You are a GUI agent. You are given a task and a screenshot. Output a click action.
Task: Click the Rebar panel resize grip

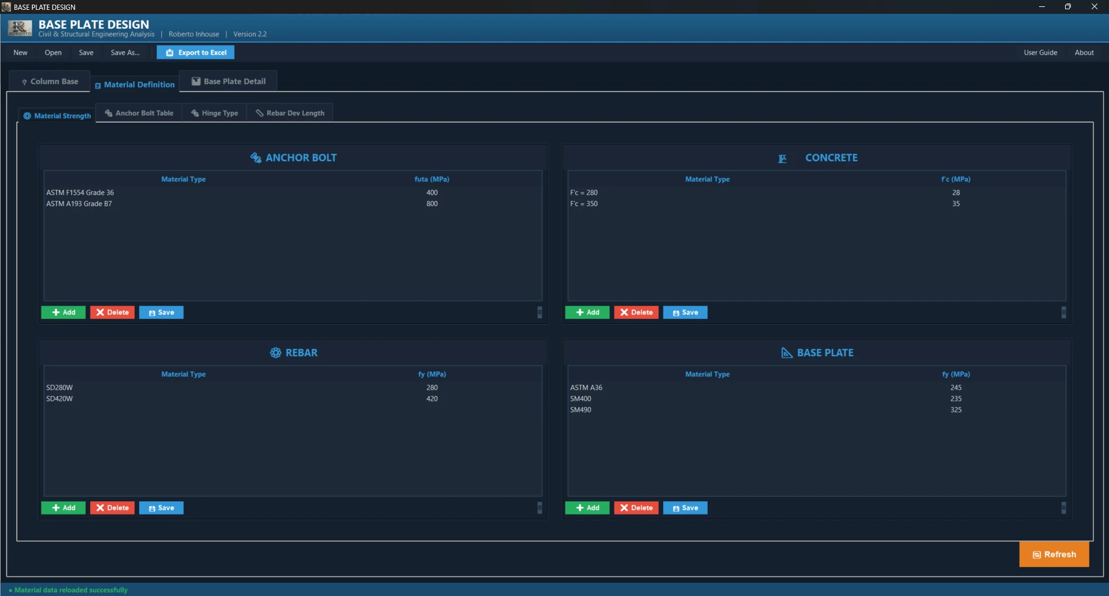[x=540, y=508]
